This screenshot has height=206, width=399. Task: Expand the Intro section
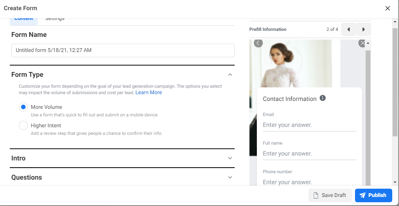click(230, 158)
